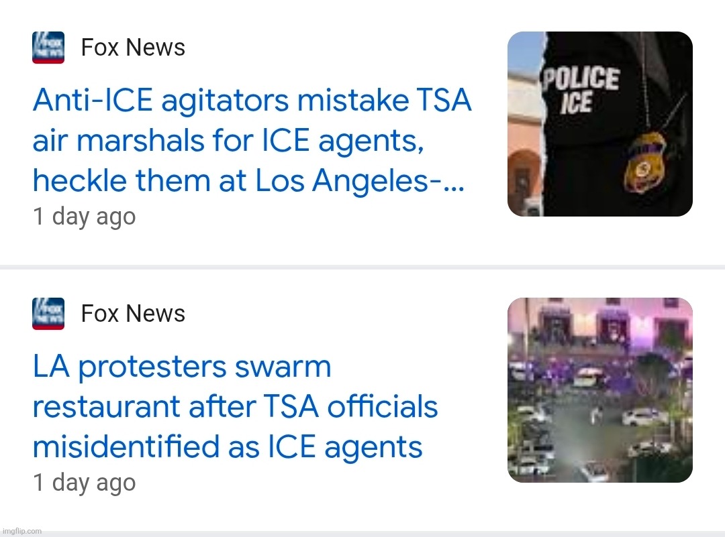Click the gray divider between the two articles

[x=362, y=267]
